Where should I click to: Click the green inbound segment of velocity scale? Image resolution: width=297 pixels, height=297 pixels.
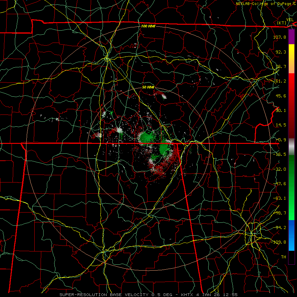point(291,187)
